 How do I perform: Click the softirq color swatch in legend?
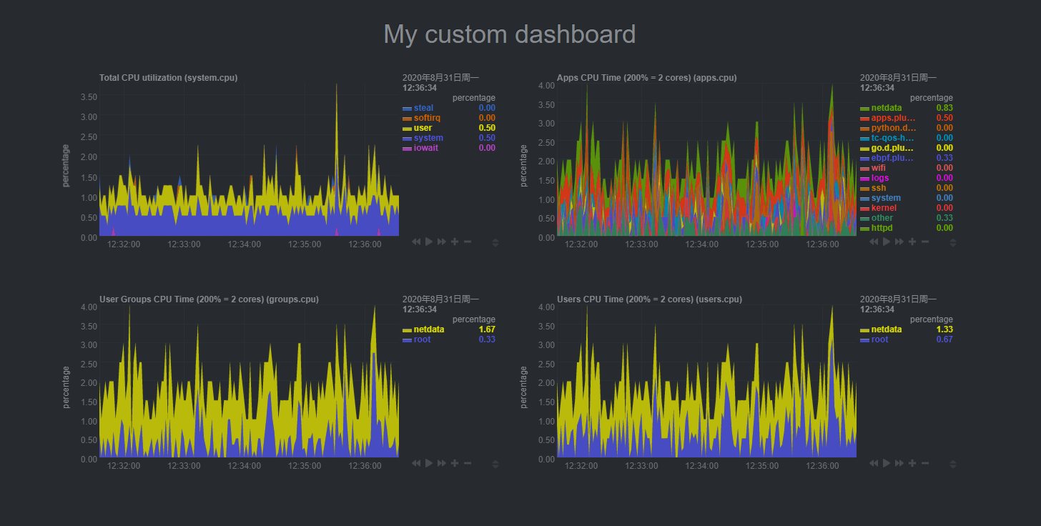[407, 119]
